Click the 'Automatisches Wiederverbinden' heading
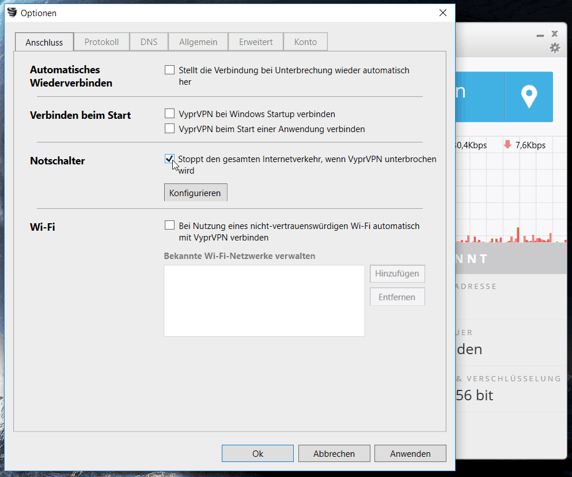 (x=71, y=76)
